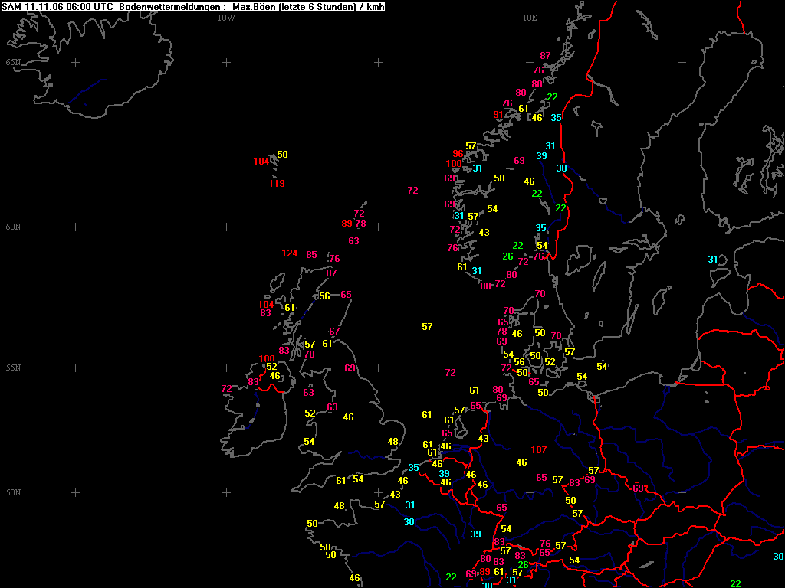Click the red 96 reading off Norway
This screenshot has height=588, width=785.
coord(458,154)
